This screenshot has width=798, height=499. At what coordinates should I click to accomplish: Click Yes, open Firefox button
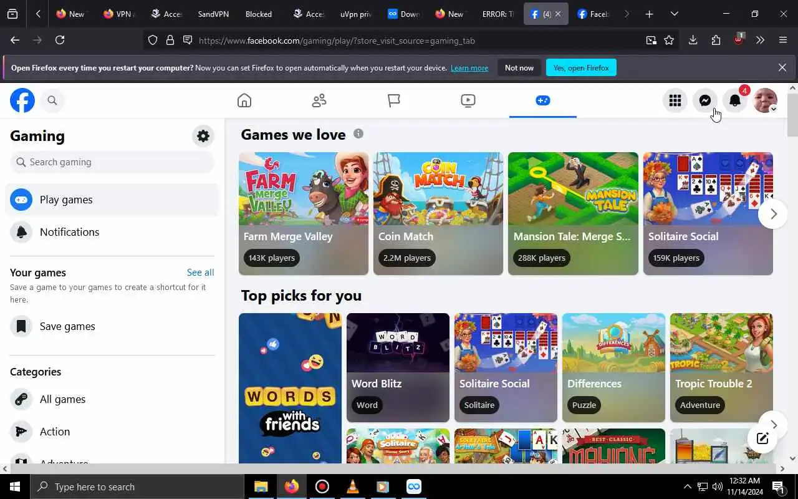(x=581, y=67)
